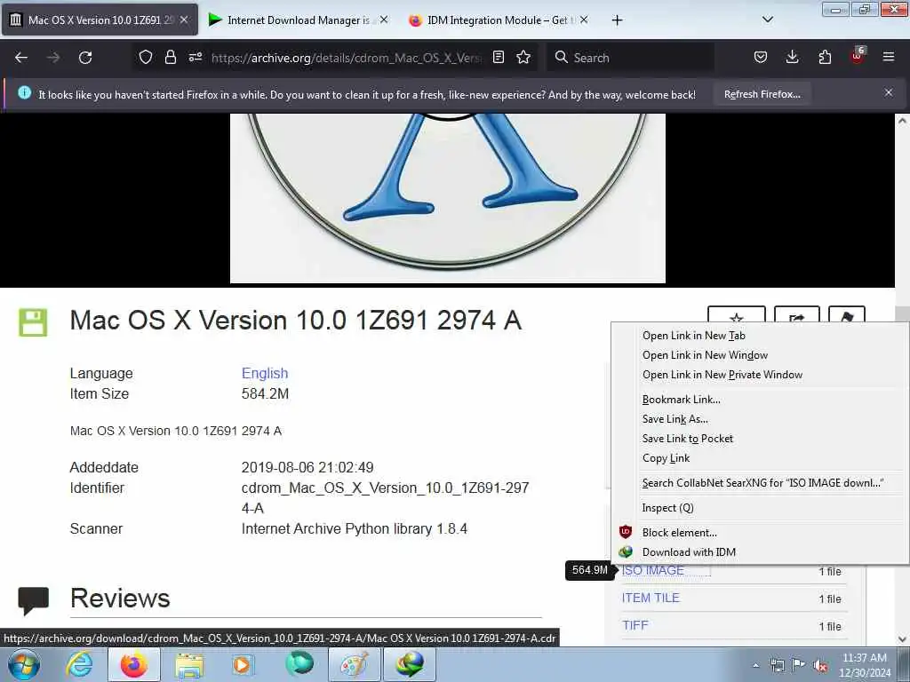Click scrollbar down arrow
Screen dimensions: 910x682
(x=902, y=639)
